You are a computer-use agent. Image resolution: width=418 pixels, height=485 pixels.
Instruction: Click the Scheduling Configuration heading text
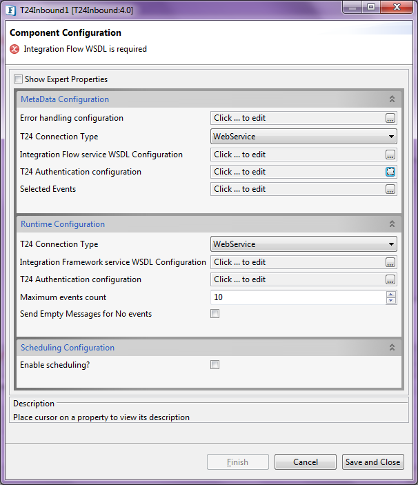tap(68, 348)
